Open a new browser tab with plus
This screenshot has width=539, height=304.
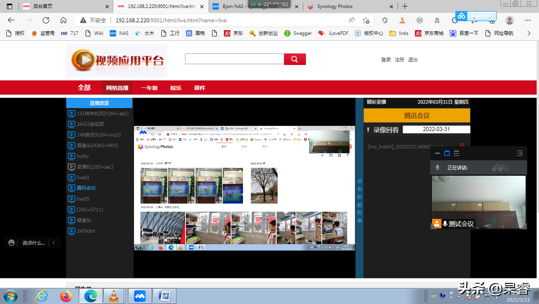[x=405, y=6]
